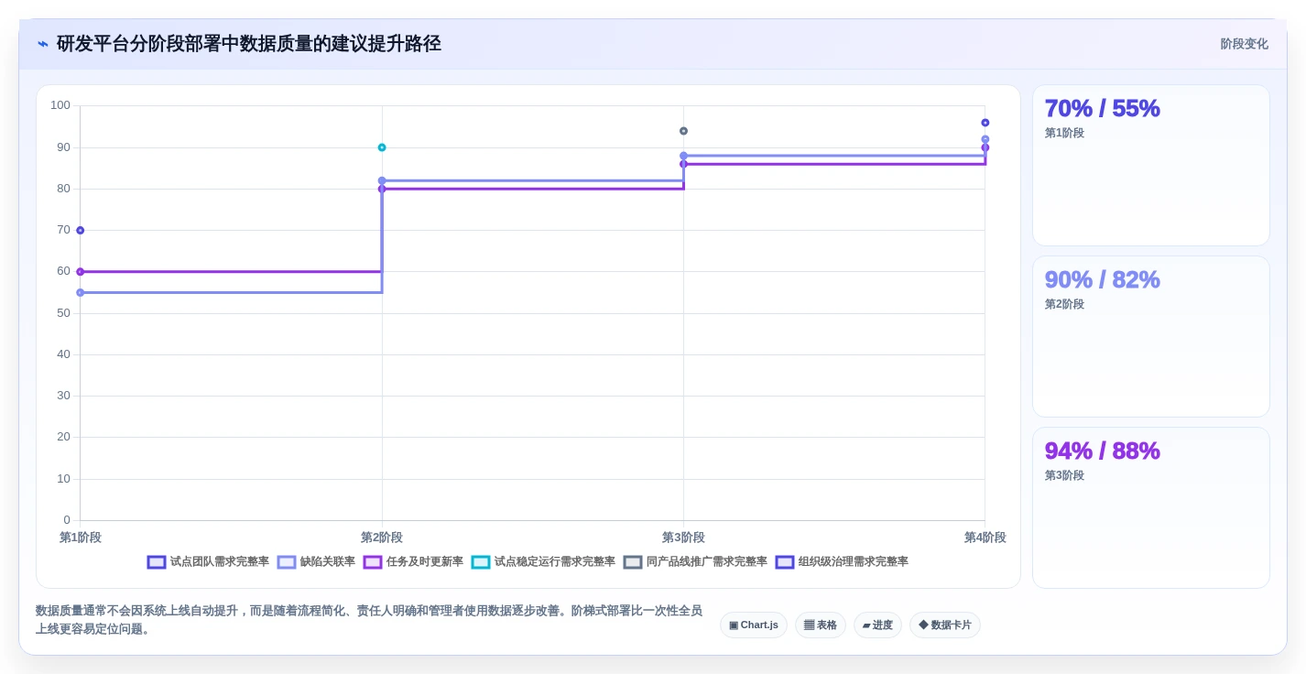Click the 表格 tag button
The height and width of the screenshot is (674, 1306).
coord(821,625)
